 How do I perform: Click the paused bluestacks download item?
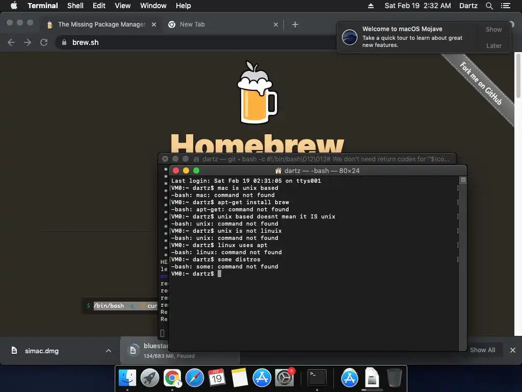[x=145, y=351]
